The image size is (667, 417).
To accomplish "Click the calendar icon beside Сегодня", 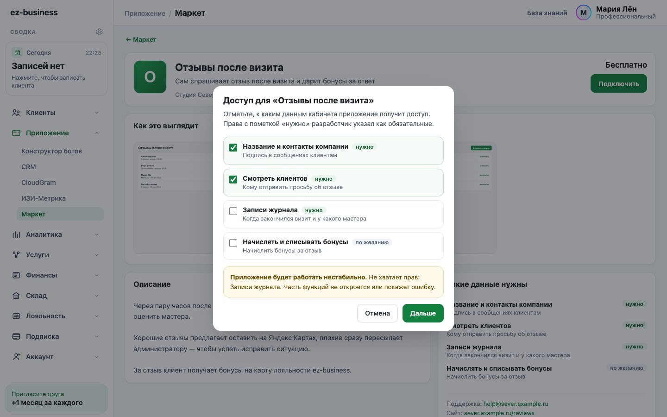I will tap(17, 52).
